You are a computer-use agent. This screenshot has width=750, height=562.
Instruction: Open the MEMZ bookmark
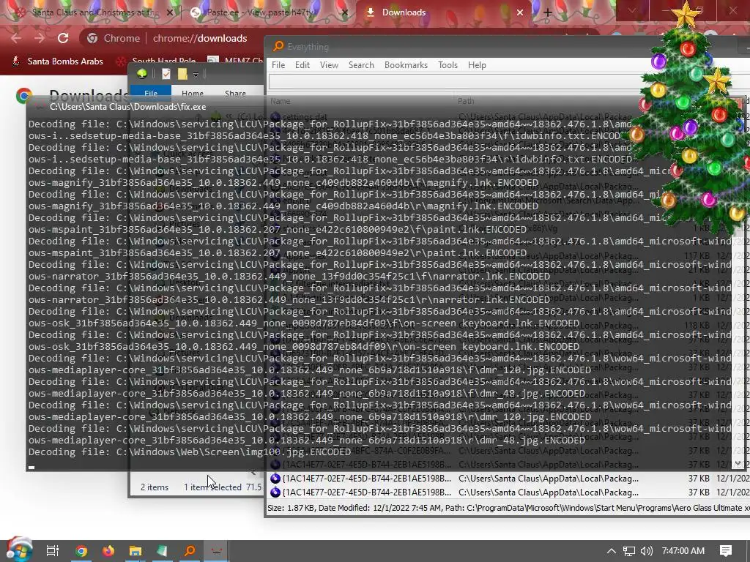pyautogui.click(x=237, y=61)
